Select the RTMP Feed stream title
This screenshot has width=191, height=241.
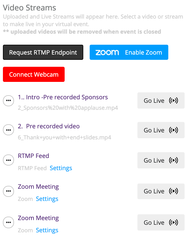(33, 156)
